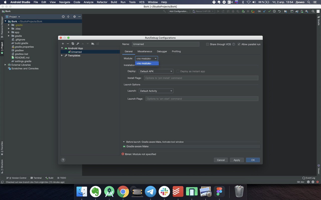321x200 pixels.
Task: Click the Attach Debugger to Android Process icon
Action: click(243, 11)
